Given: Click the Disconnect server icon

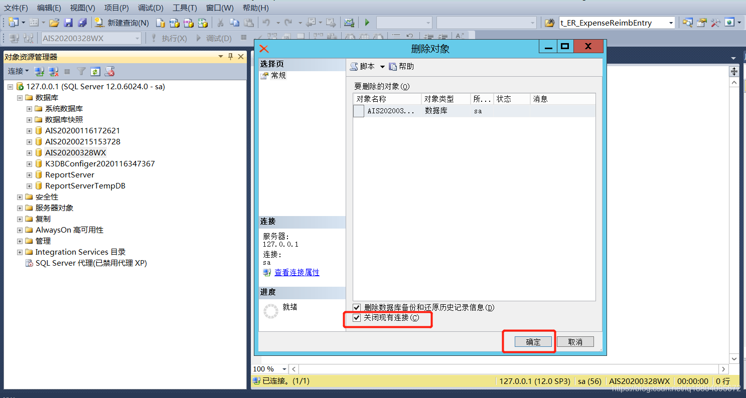Looking at the screenshot, I should click(53, 71).
